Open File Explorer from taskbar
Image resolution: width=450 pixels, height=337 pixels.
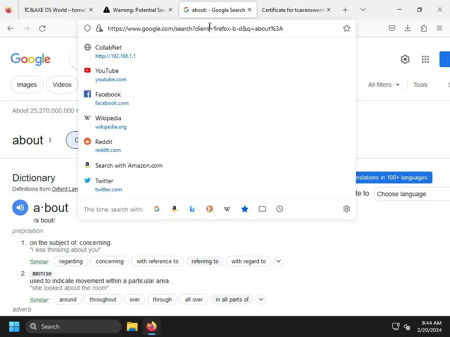pyautogui.click(x=132, y=326)
